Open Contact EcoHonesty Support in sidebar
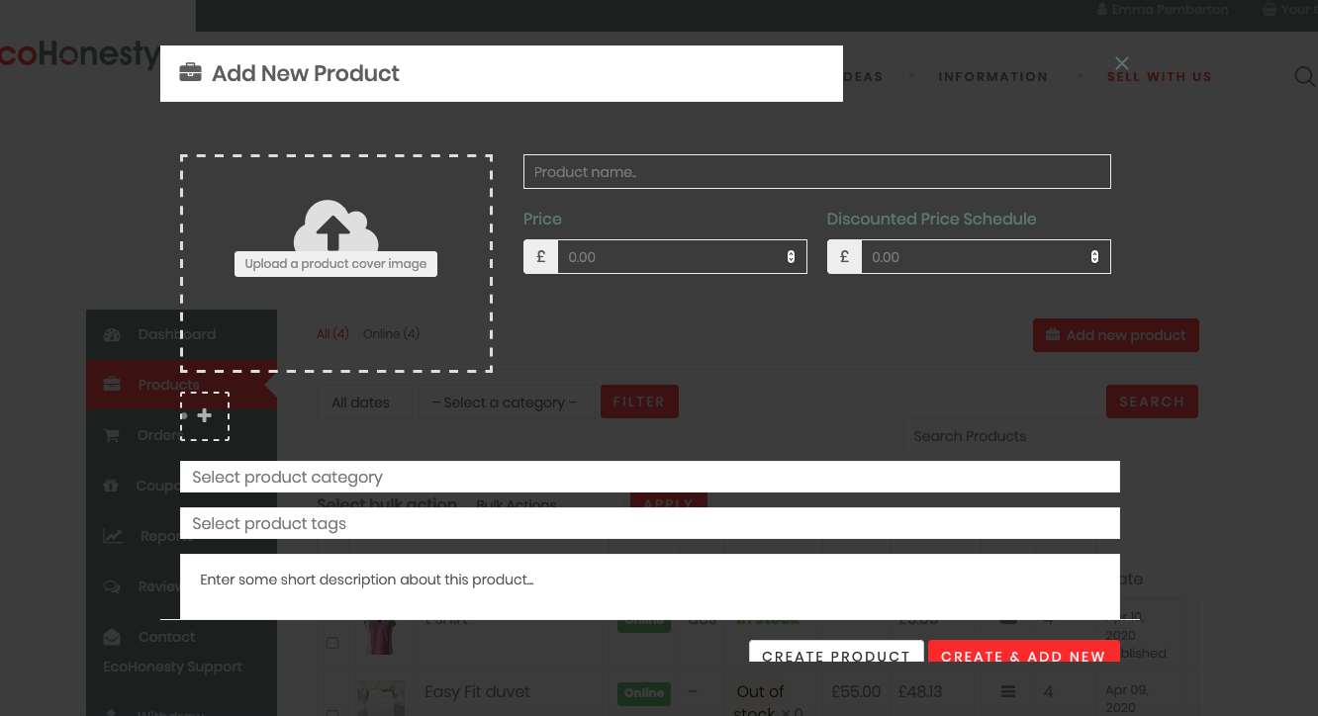 (x=181, y=652)
